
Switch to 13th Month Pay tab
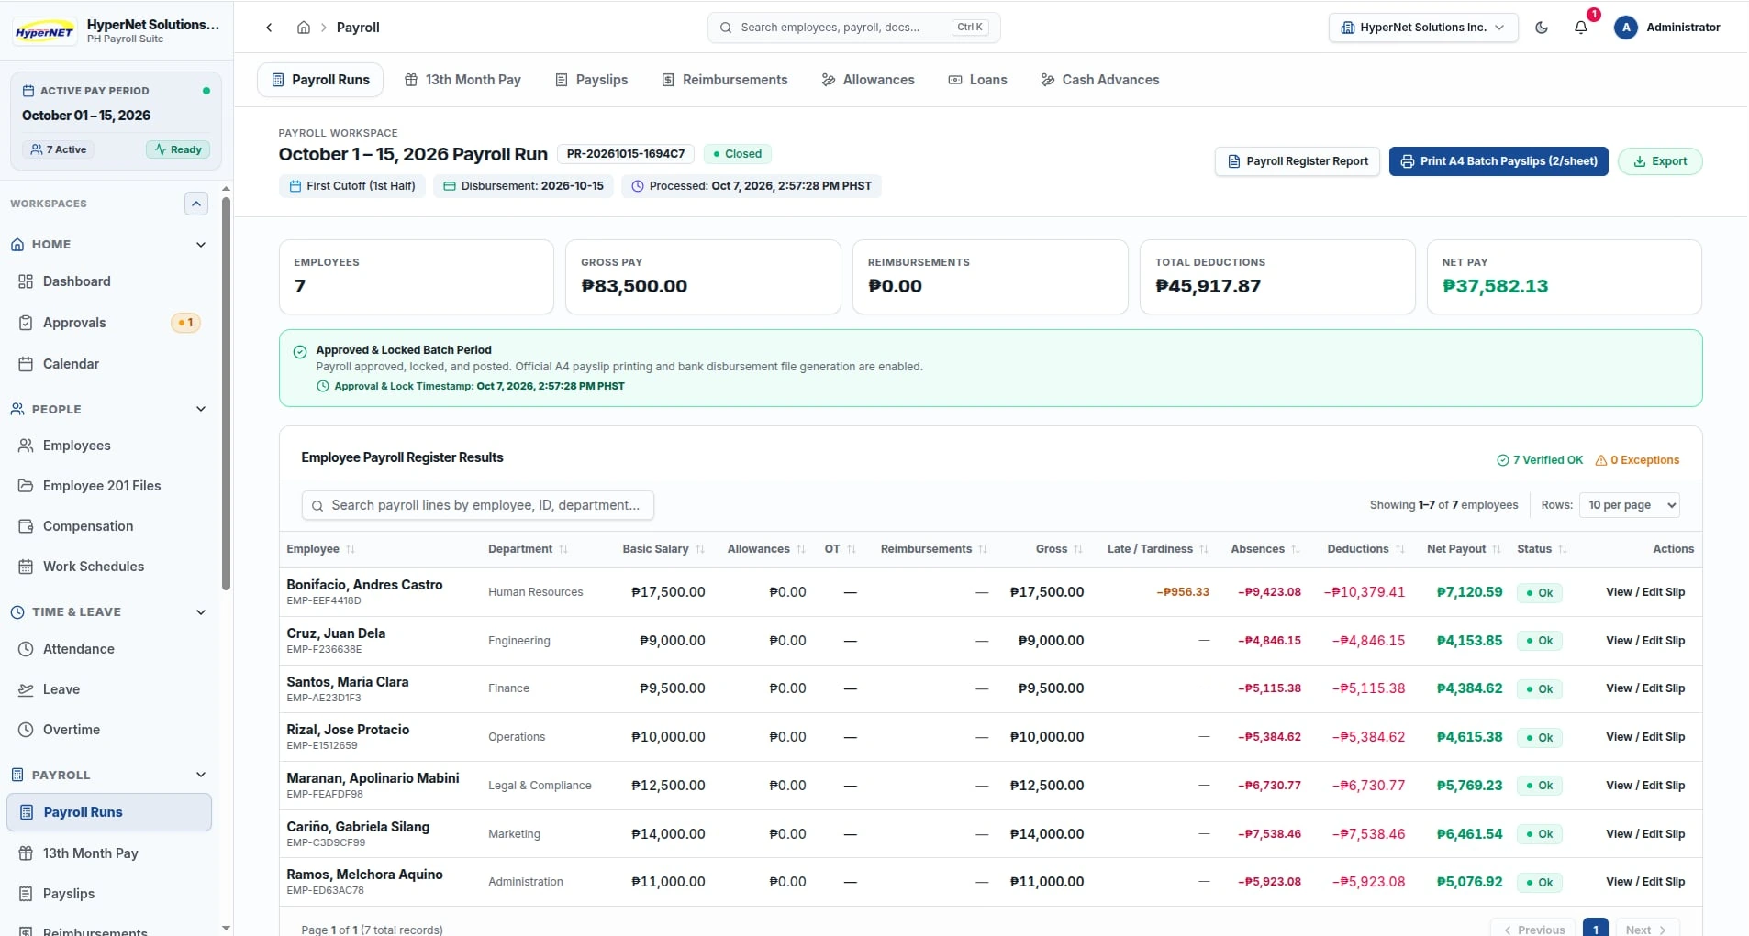463,80
